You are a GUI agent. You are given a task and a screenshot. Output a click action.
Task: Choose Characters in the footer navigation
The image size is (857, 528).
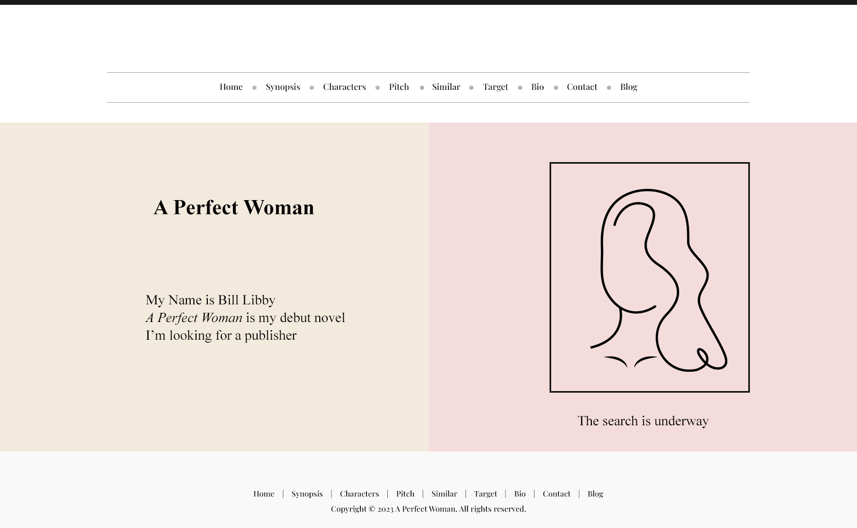coord(359,494)
